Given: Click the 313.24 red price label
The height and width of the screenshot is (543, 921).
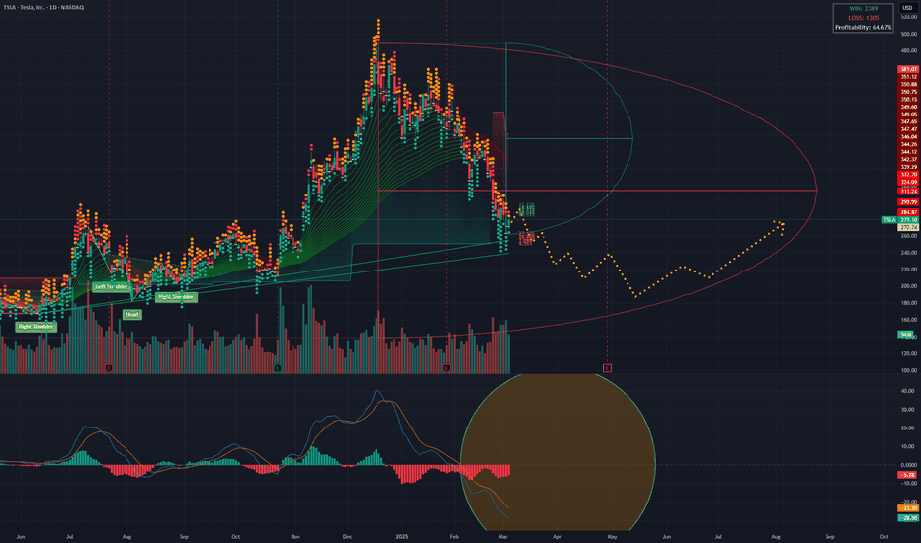Looking at the screenshot, I should pyautogui.click(x=908, y=192).
